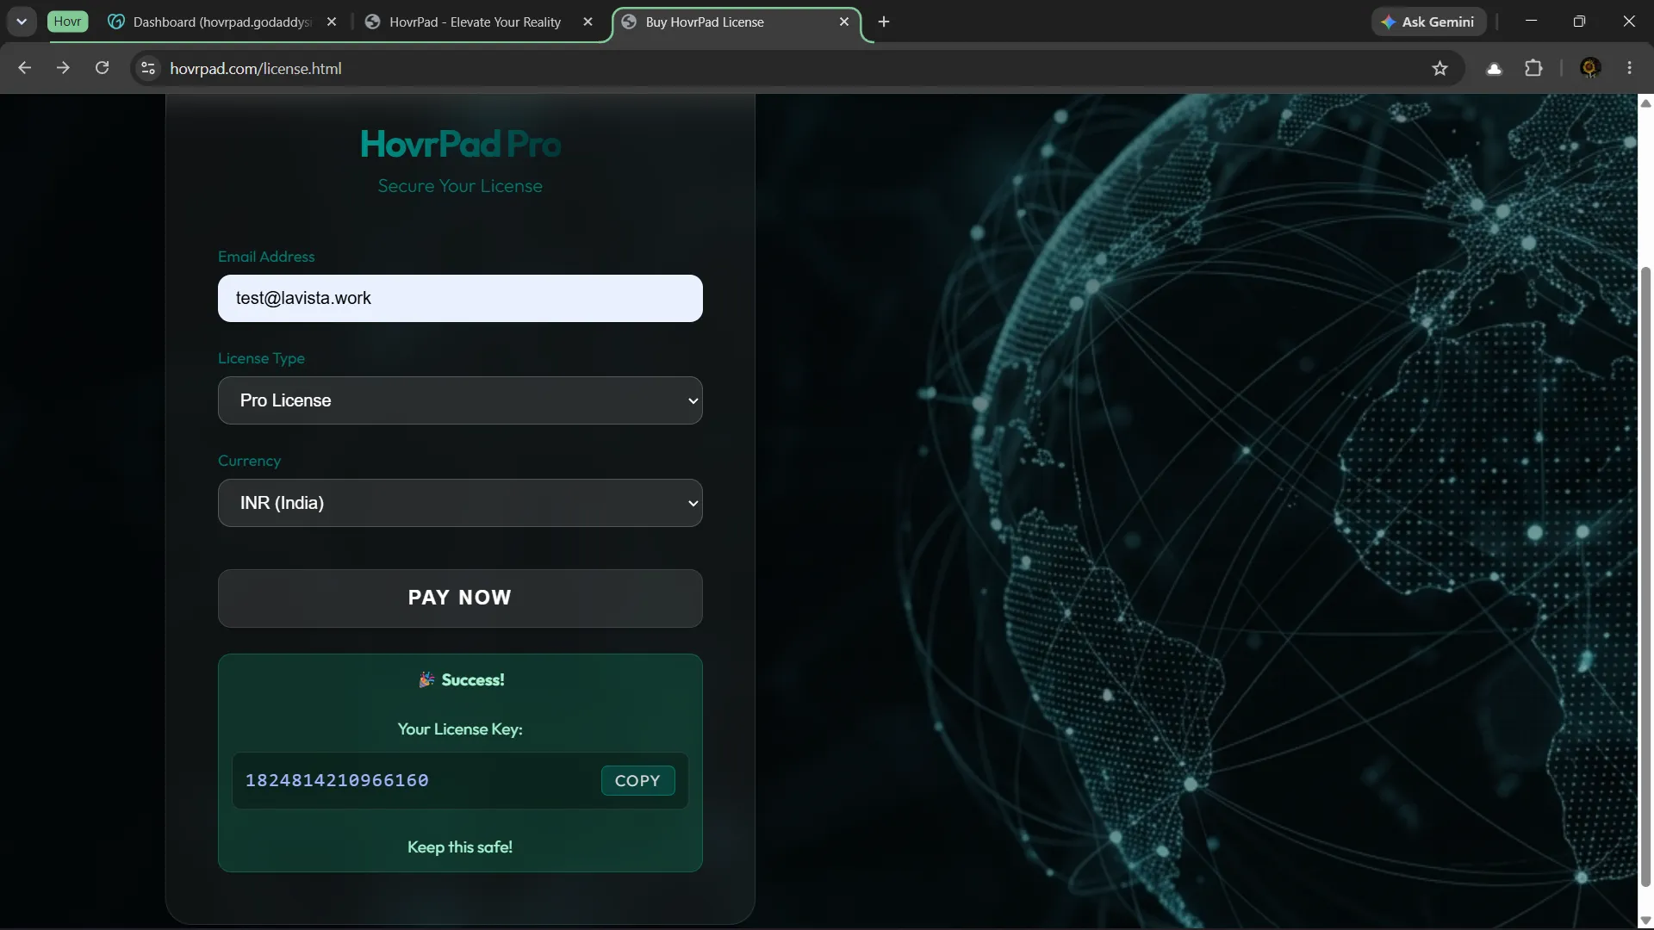Edit the Email Address field
Image resolution: width=1654 pixels, height=930 pixels.
click(x=460, y=298)
